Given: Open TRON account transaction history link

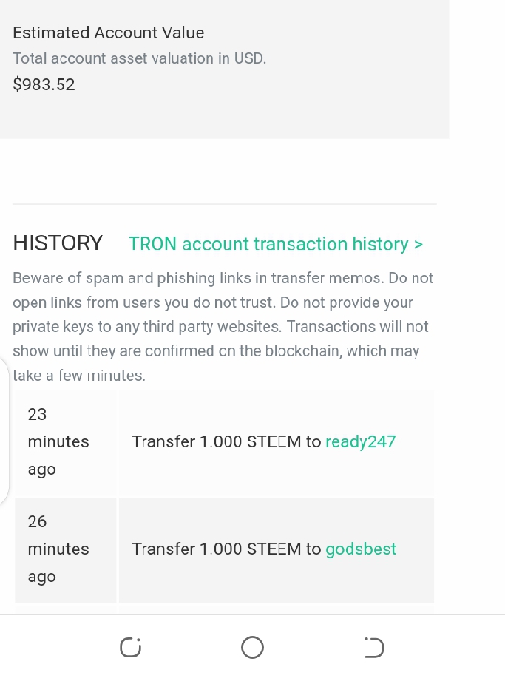Looking at the screenshot, I should (x=276, y=244).
